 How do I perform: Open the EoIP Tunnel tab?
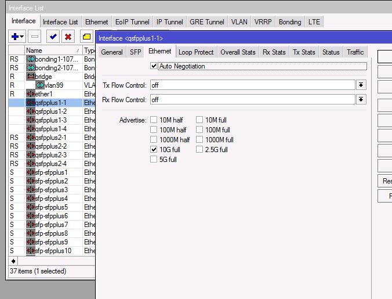coord(132,22)
